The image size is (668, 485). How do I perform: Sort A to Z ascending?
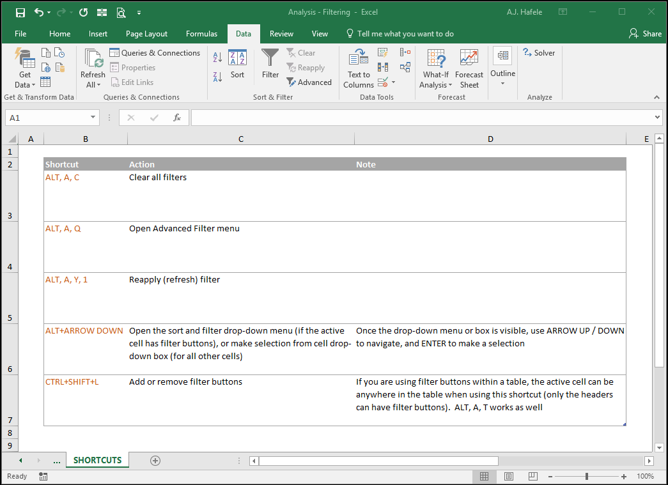(x=217, y=57)
